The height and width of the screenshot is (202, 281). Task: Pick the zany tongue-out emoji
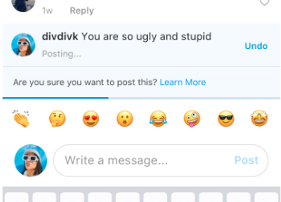click(x=192, y=118)
